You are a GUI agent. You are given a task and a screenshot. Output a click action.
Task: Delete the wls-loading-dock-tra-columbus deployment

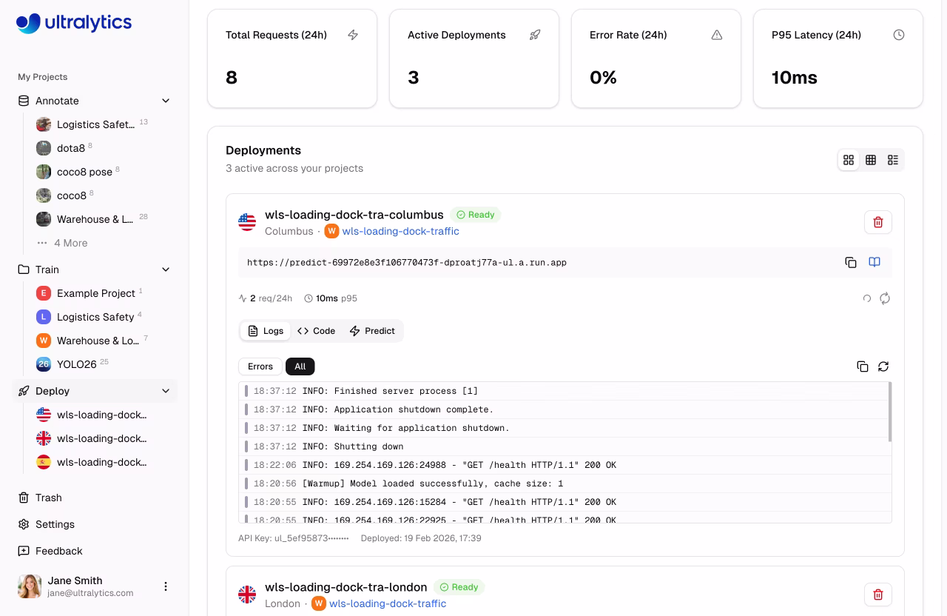(x=878, y=221)
